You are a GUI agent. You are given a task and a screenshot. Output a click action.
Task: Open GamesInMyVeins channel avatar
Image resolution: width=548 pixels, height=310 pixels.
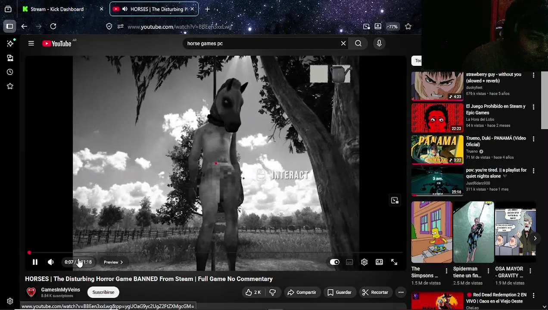[x=31, y=292]
